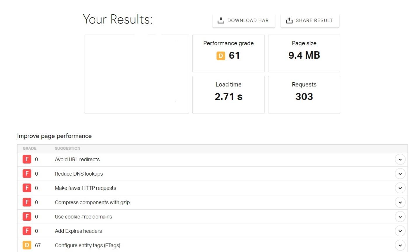Viewport: 417px width, 252px height.
Task: Expand the Reduce DNS lookups row
Action: [400, 174]
